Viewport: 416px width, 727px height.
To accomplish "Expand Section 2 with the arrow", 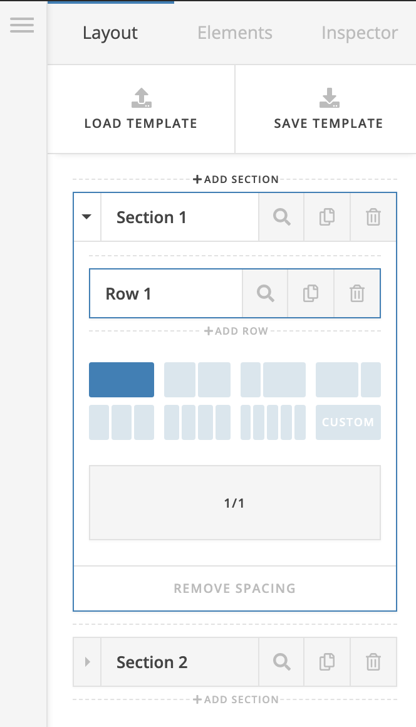I will coord(87,662).
